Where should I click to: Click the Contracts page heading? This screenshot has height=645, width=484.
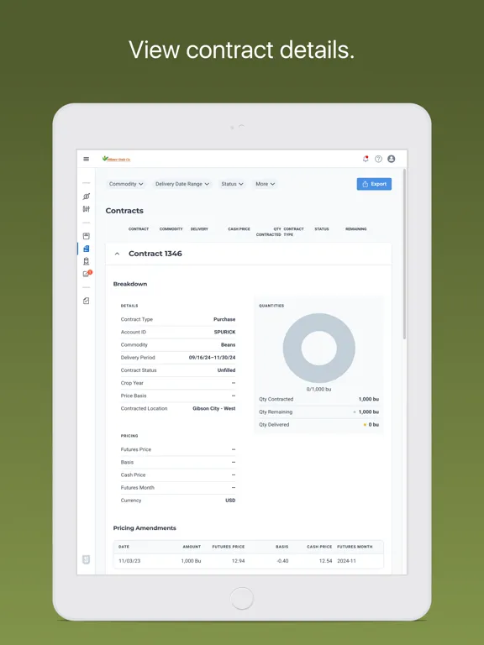[124, 211]
